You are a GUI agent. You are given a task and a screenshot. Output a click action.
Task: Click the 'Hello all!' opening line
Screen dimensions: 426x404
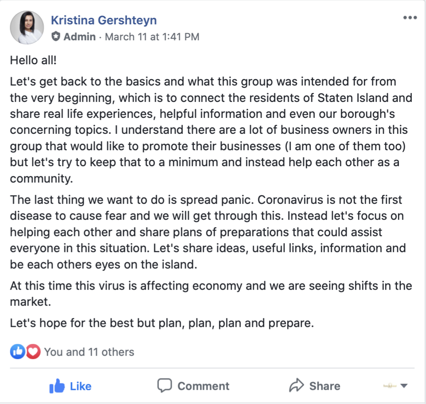(33, 60)
